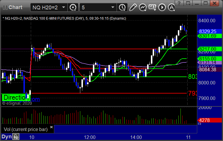223x141 pixels.
Task: Click the Chart window grip handle
Action: pyautogui.click(x=5, y=7)
